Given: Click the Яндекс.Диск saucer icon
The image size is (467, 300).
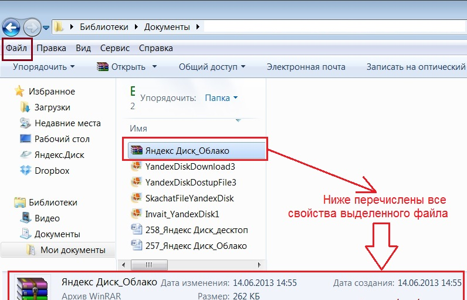Looking at the screenshot, I should 25,154.
